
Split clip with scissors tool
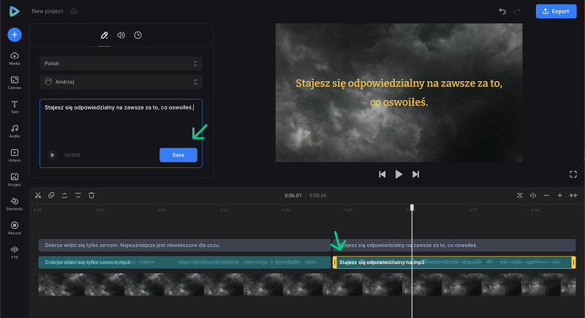pyautogui.click(x=38, y=195)
